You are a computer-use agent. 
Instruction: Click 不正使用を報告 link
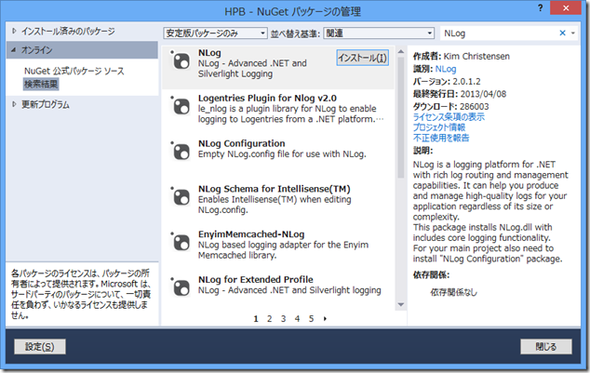click(x=441, y=138)
